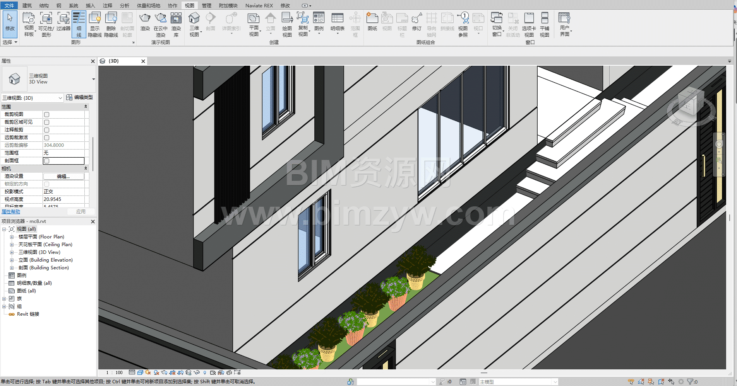Switch to the Naviate REX ribbon tab
Viewport: 737px width, 386px height.
coord(259,5)
